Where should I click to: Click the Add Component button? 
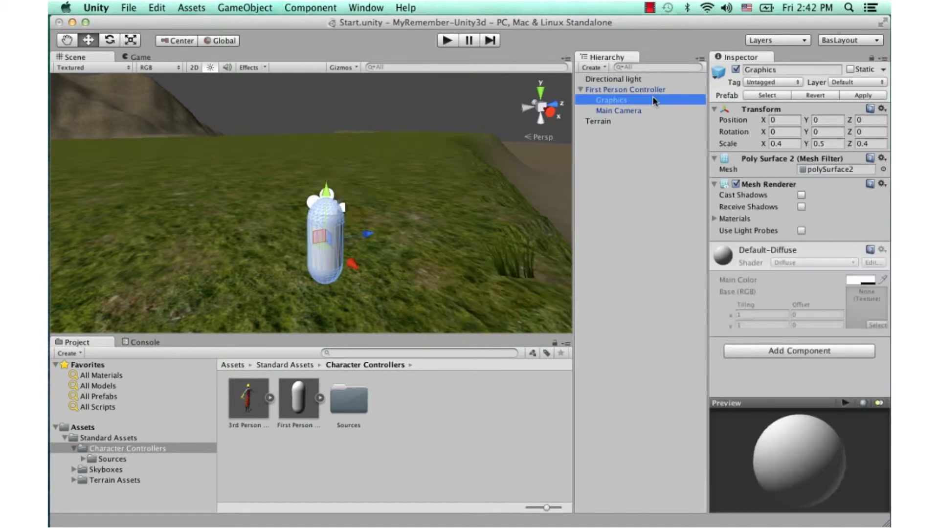[x=799, y=351]
